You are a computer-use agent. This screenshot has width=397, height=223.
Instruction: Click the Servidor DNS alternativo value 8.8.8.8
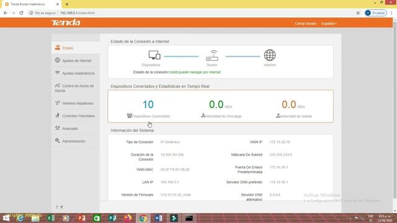pyautogui.click(x=275, y=195)
